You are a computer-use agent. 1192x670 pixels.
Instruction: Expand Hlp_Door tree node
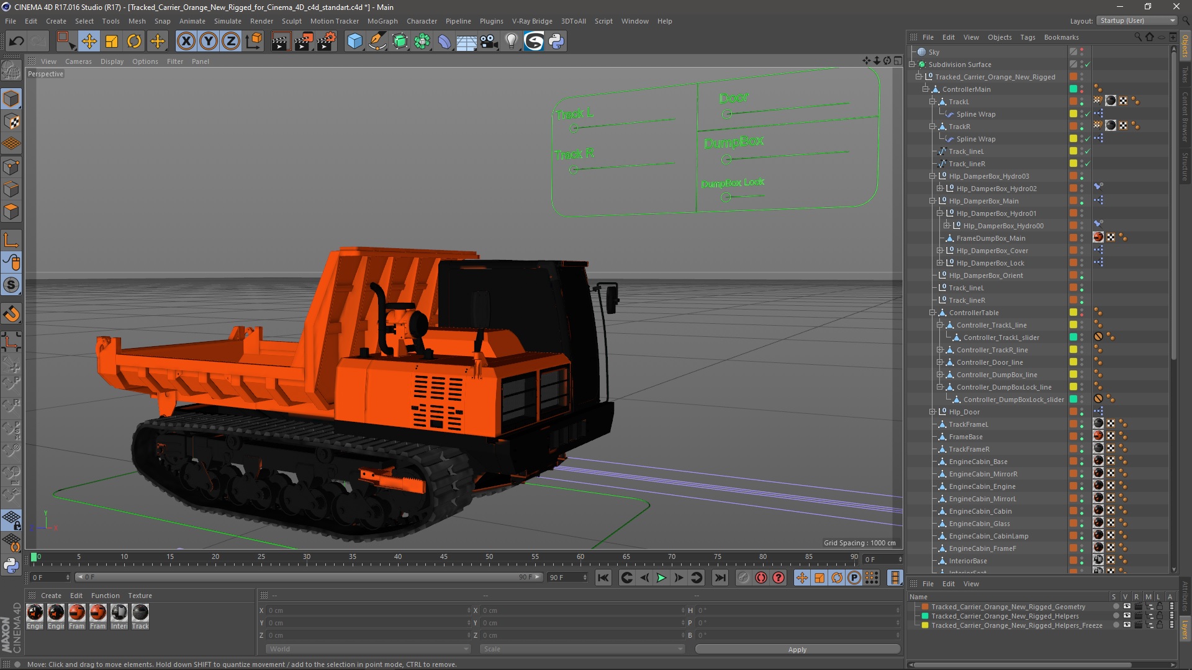[x=932, y=412]
